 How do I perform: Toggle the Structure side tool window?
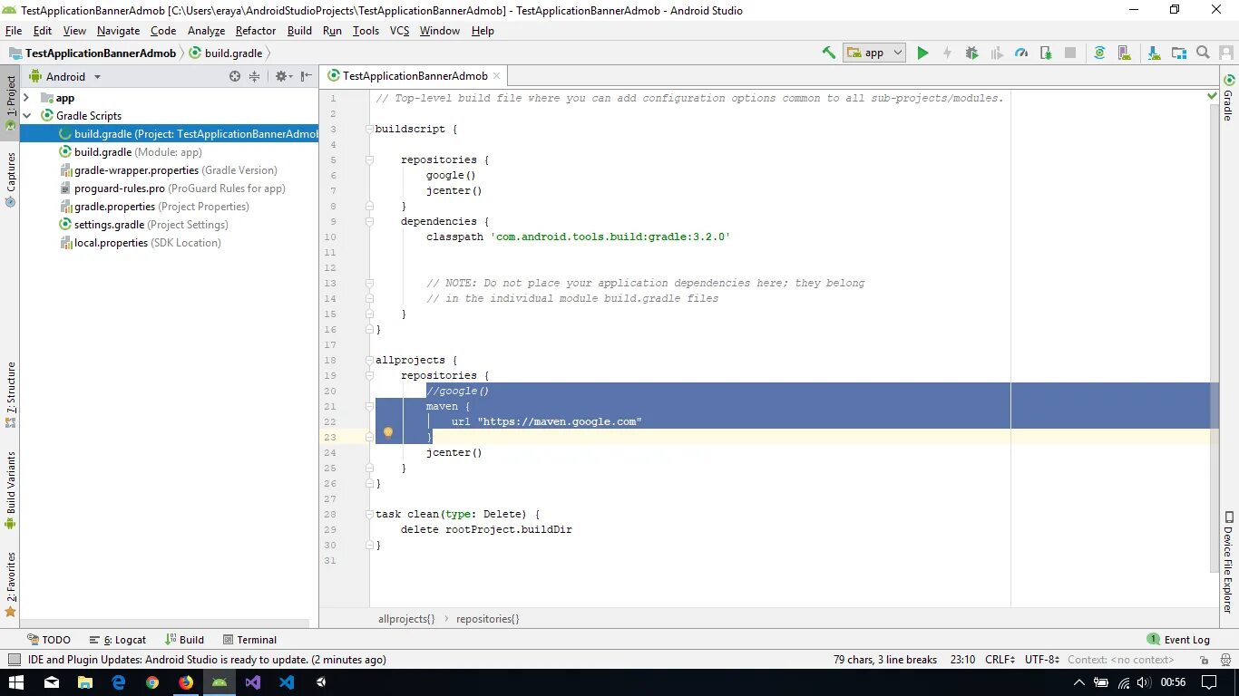[x=10, y=395]
